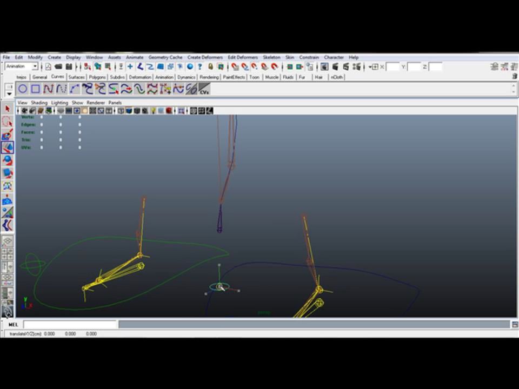Screen dimensions: 519x389
Task: Open the Animation menu set dropdown
Action: [x=22, y=66]
